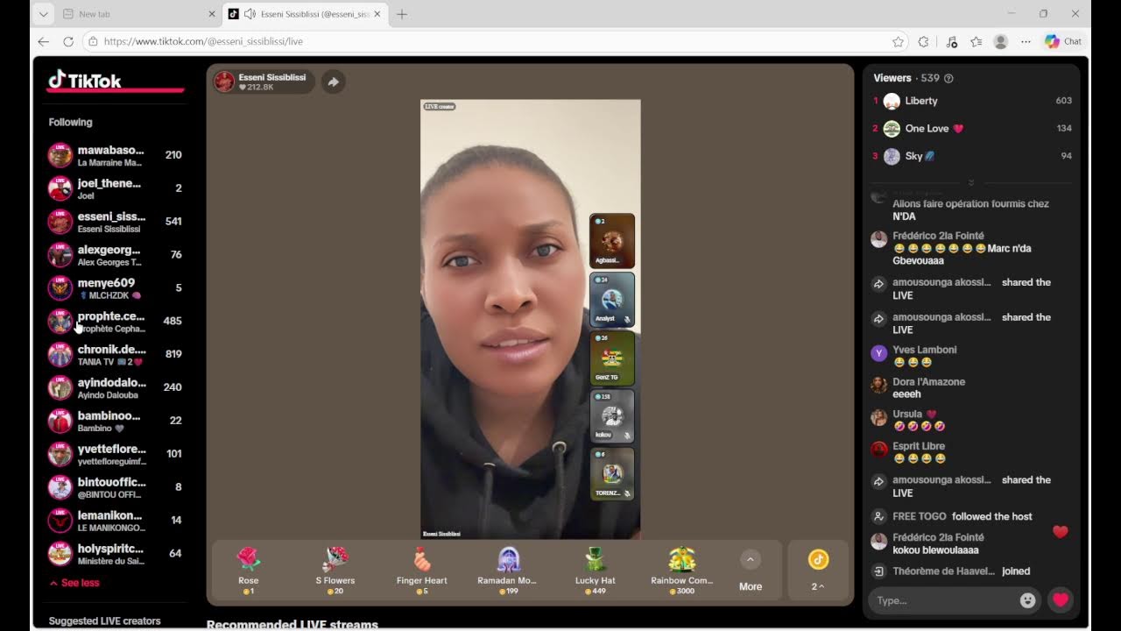Image resolution: width=1121 pixels, height=631 pixels.
Task: Open joel_thene... live avatar
Action: 60,188
